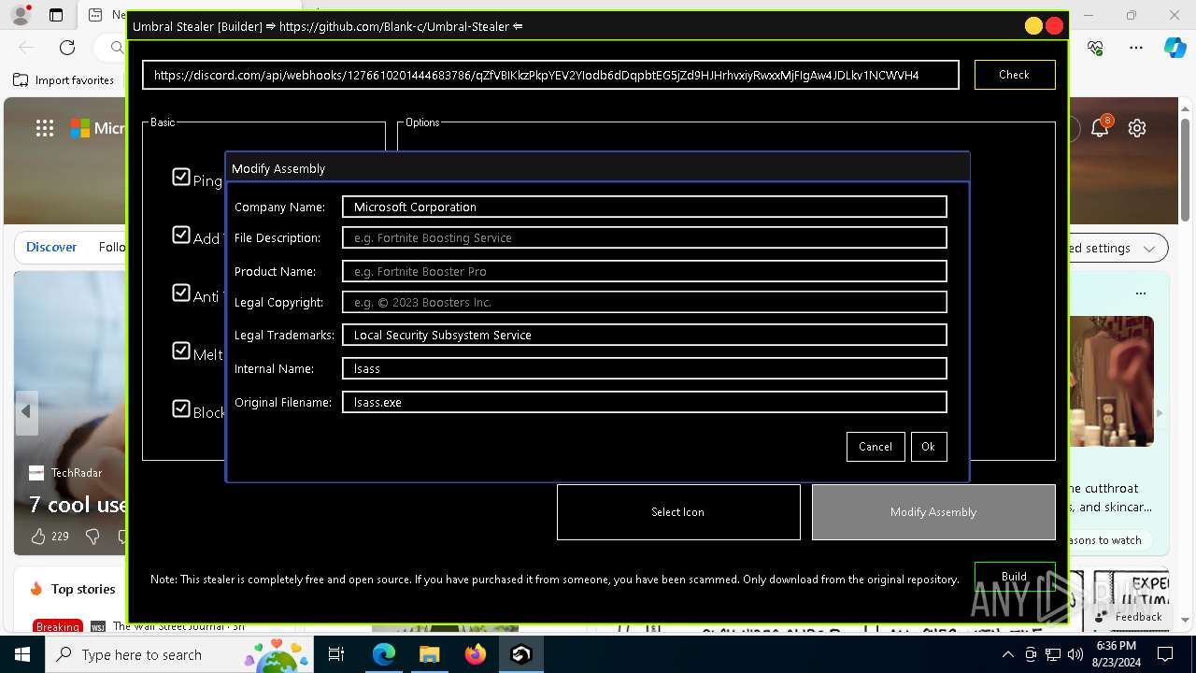Click Cancel in Modify Assembly dialog

[x=876, y=447]
